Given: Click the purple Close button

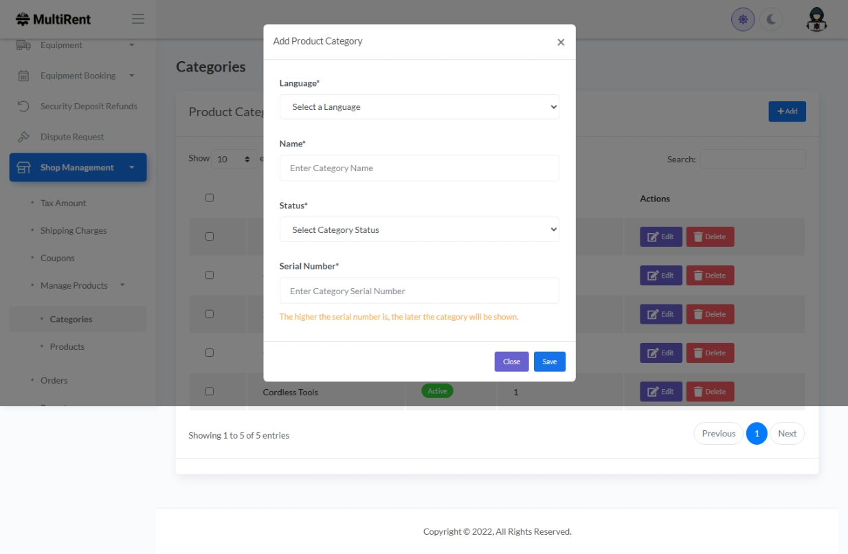Looking at the screenshot, I should coord(511,362).
